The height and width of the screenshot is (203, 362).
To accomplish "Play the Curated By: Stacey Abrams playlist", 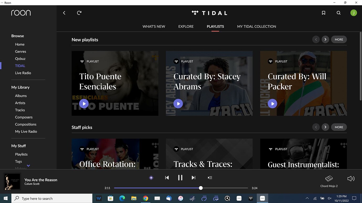I will coord(178,103).
